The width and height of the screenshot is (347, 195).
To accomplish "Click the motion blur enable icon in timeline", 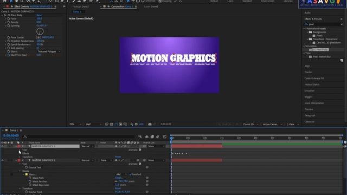I will coord(158,137).
